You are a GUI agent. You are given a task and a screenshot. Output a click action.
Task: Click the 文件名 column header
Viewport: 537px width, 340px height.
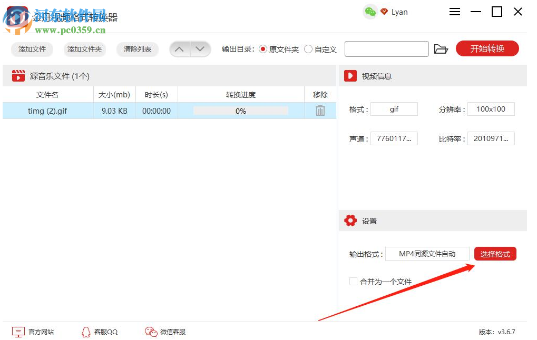pos(47,94)
